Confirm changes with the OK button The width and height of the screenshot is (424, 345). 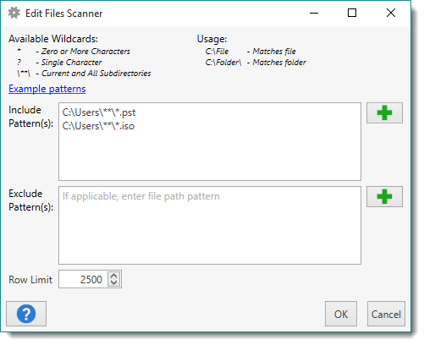tap(341, 314)
